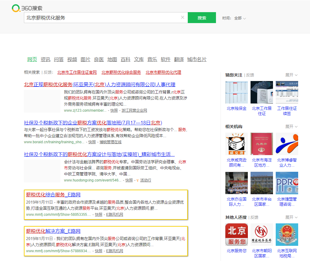The image size is (310, 261).
Task: Click the 北京亦庄国际人力 group photo thumbnail
Action: [x=237, y=183]
